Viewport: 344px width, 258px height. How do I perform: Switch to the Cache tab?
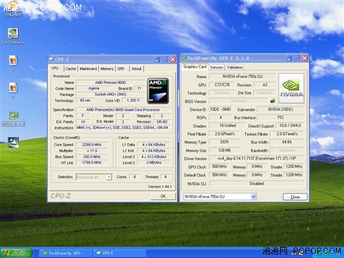[70, 69]
